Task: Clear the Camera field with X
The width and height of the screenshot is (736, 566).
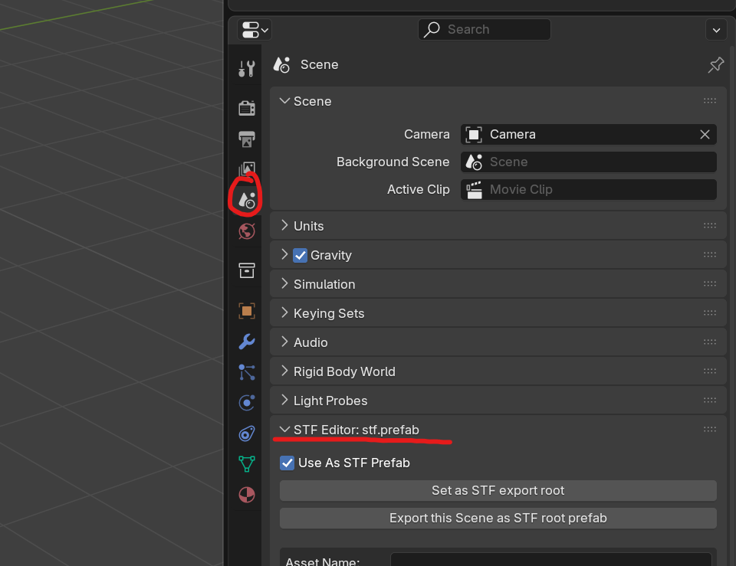Action: pos(705,135)
